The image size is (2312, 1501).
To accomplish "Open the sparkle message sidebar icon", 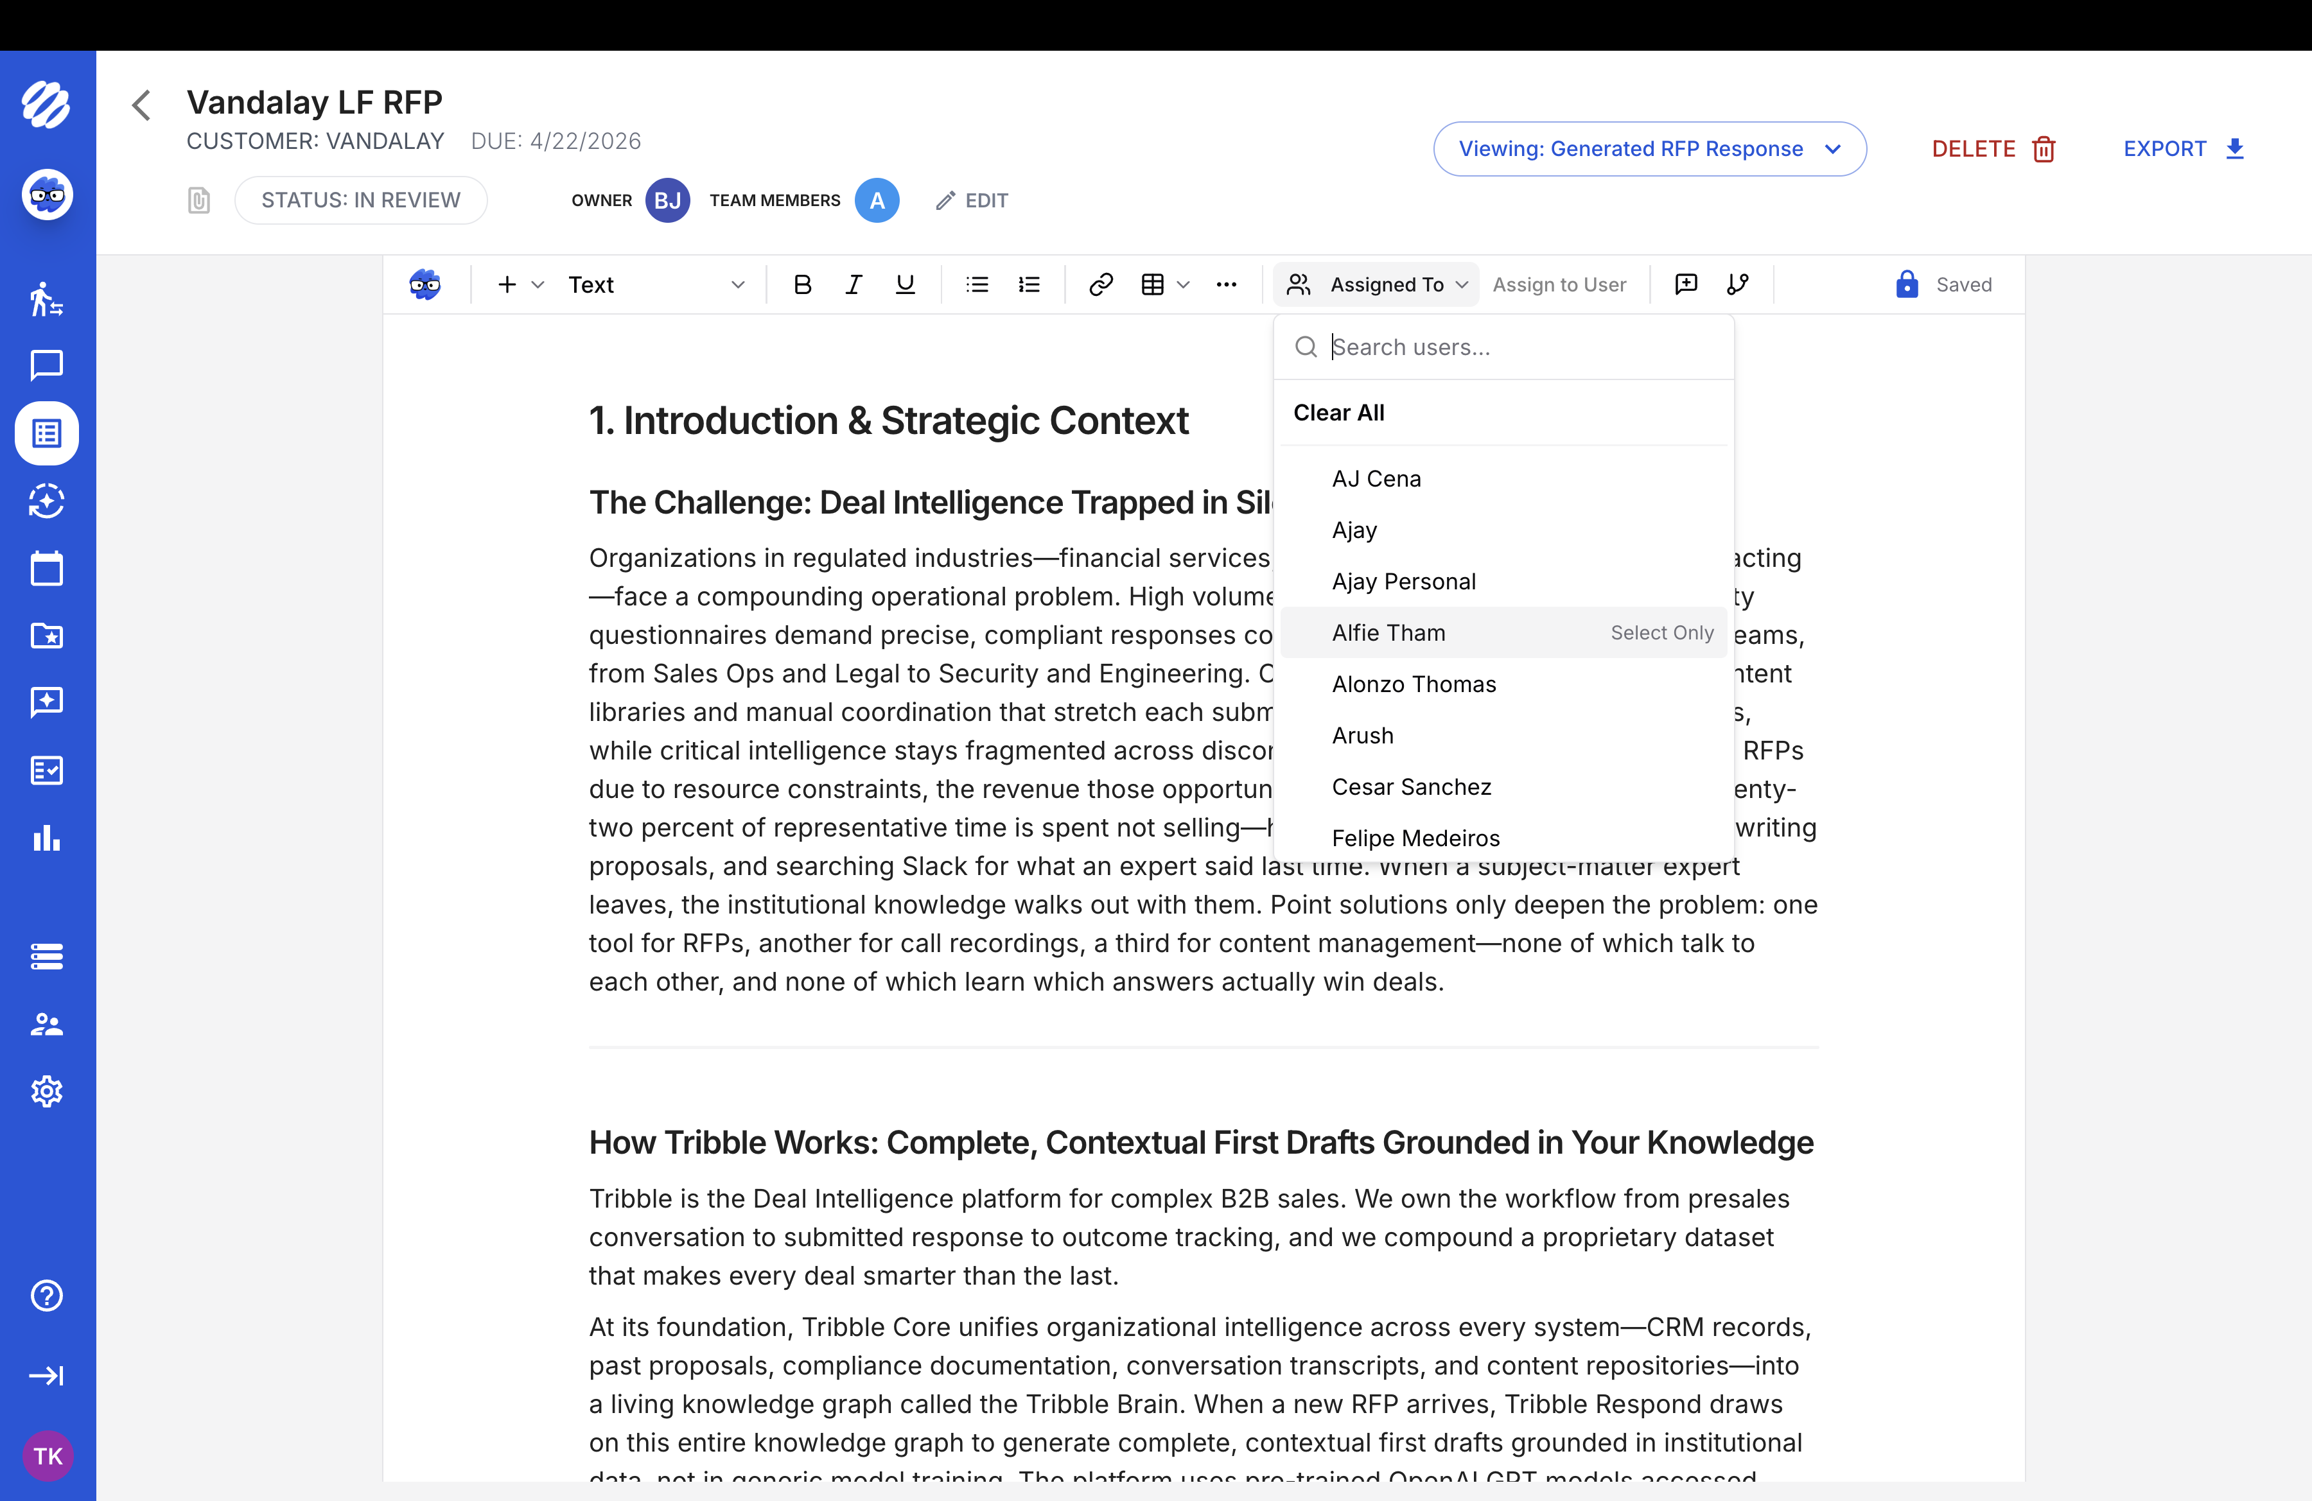I will [x=47, y=703].
